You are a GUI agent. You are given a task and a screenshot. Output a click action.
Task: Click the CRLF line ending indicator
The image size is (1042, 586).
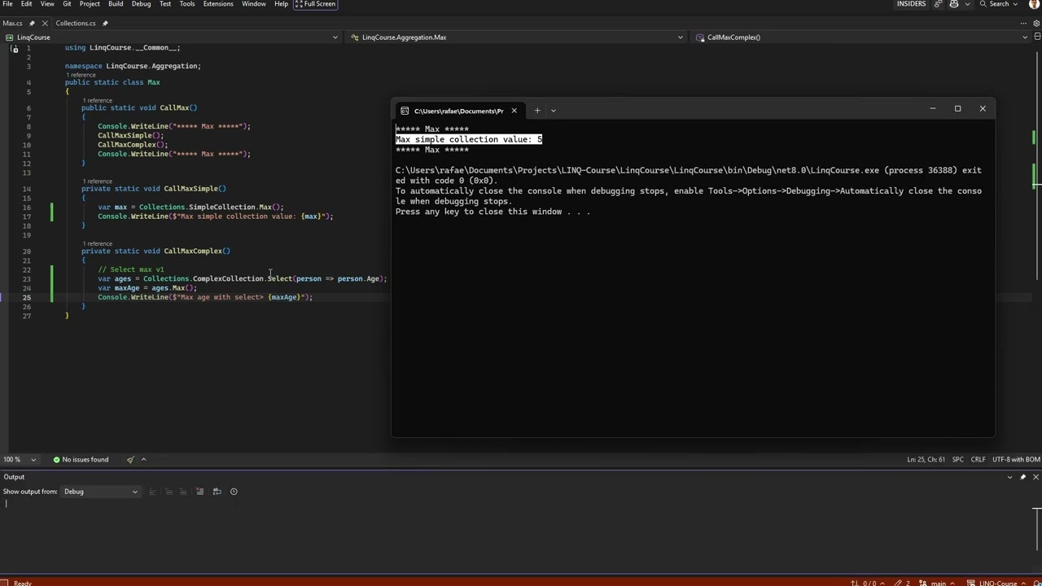978,460
